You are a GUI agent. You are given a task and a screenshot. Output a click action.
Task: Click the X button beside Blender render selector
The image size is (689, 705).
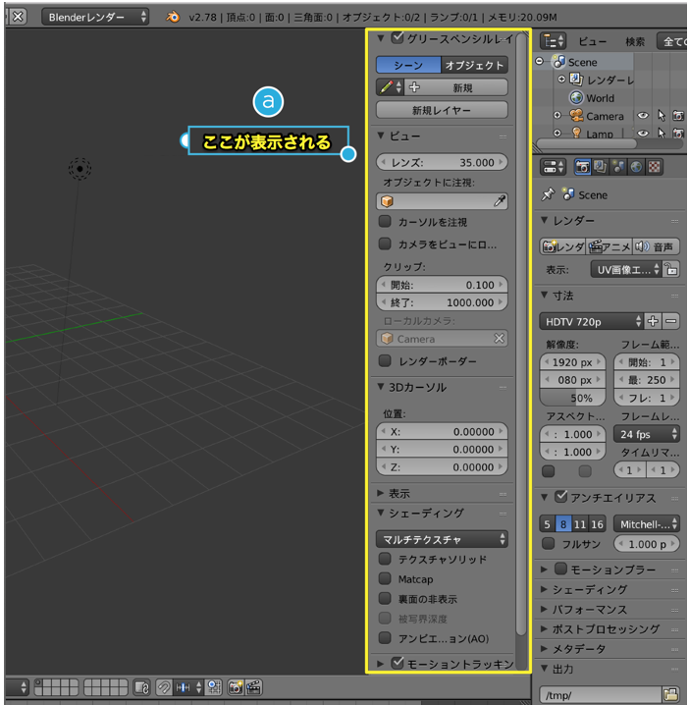(x=18, y=17)
